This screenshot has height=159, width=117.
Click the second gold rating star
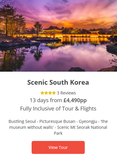tap(46, 93)
